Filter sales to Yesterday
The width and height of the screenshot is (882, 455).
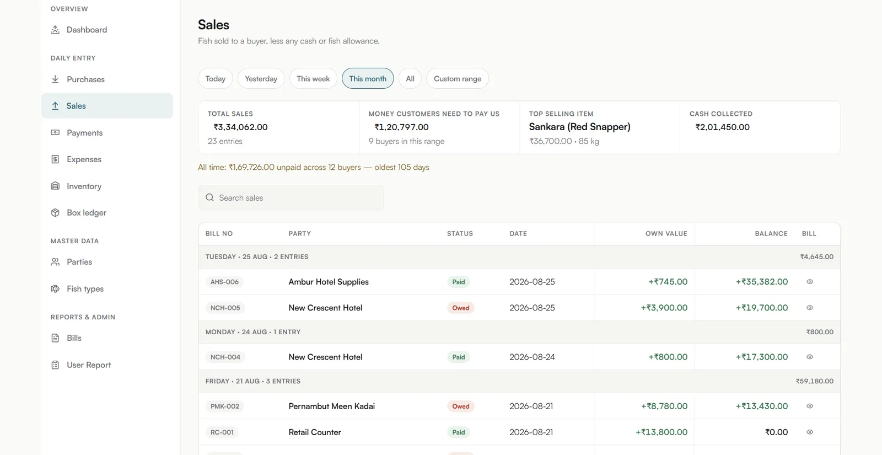[x=261, y=78]
